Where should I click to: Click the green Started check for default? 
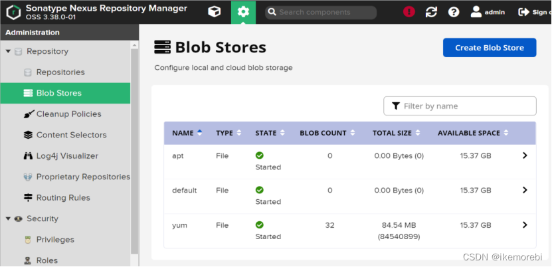[260, 190]
